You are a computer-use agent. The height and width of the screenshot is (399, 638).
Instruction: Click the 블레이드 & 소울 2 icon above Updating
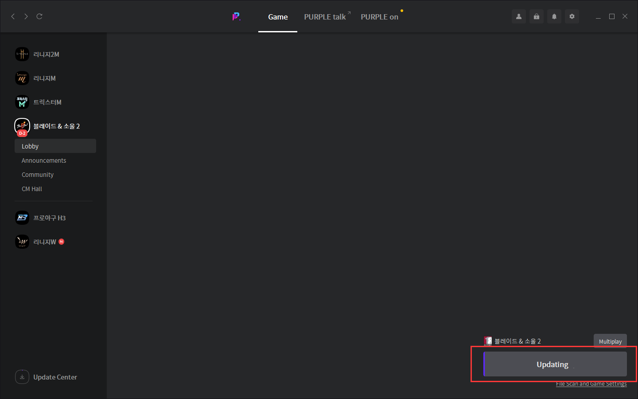[488, 341]
